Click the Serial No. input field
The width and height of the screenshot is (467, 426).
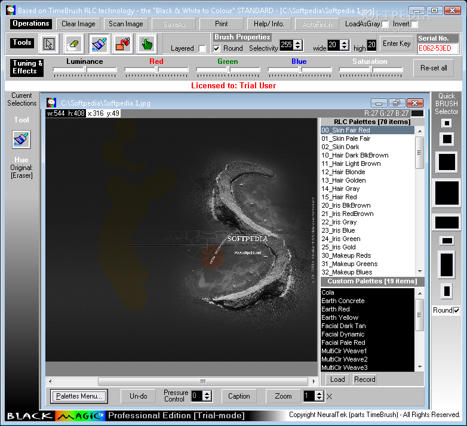437,48
